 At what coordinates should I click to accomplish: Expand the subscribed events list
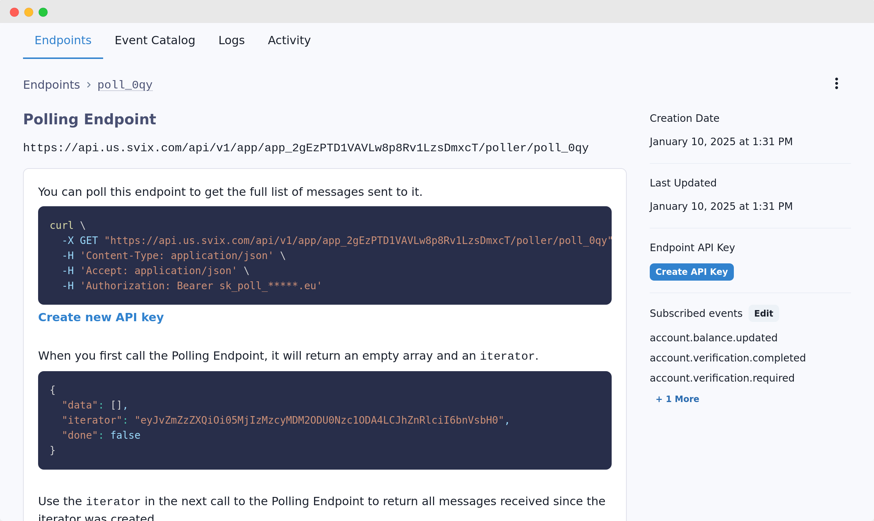pyautogui.click(x=677, y=399)
